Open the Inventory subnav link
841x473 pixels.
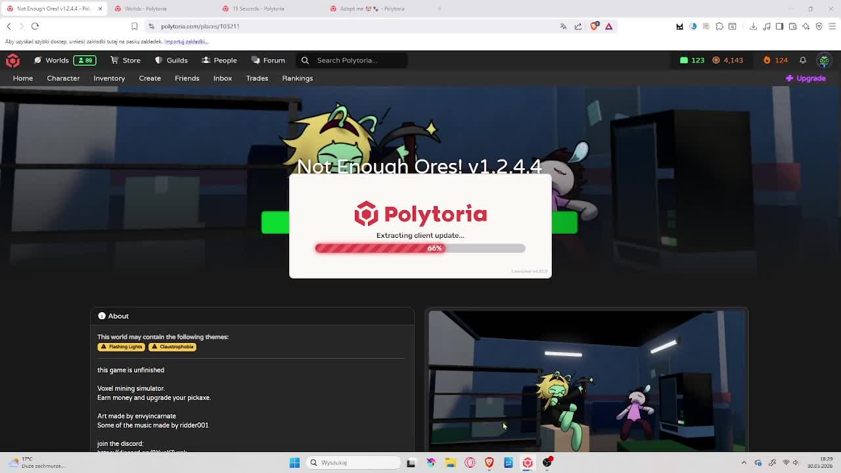click(x=109, y=78)
